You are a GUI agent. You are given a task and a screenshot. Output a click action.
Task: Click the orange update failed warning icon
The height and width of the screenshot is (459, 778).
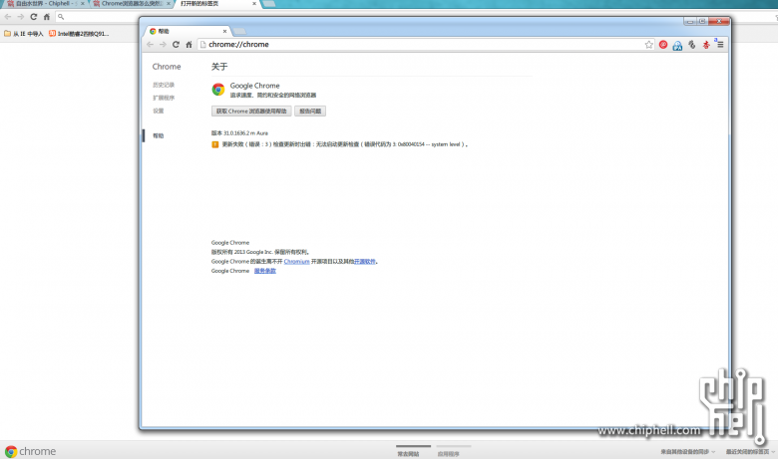(x=214, y=144)
